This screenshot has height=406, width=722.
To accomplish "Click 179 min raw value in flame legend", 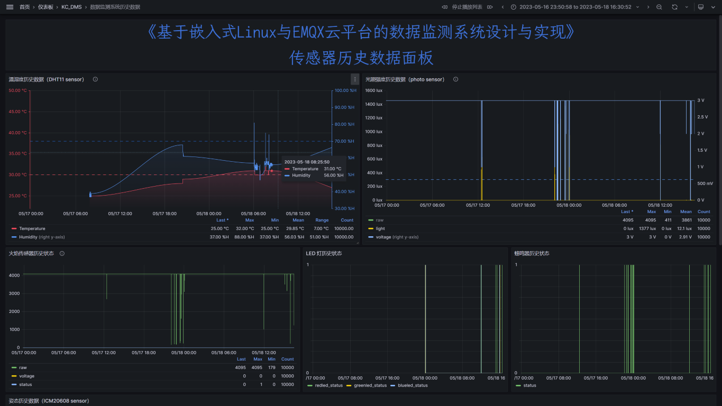I will [x=272, y=367].
